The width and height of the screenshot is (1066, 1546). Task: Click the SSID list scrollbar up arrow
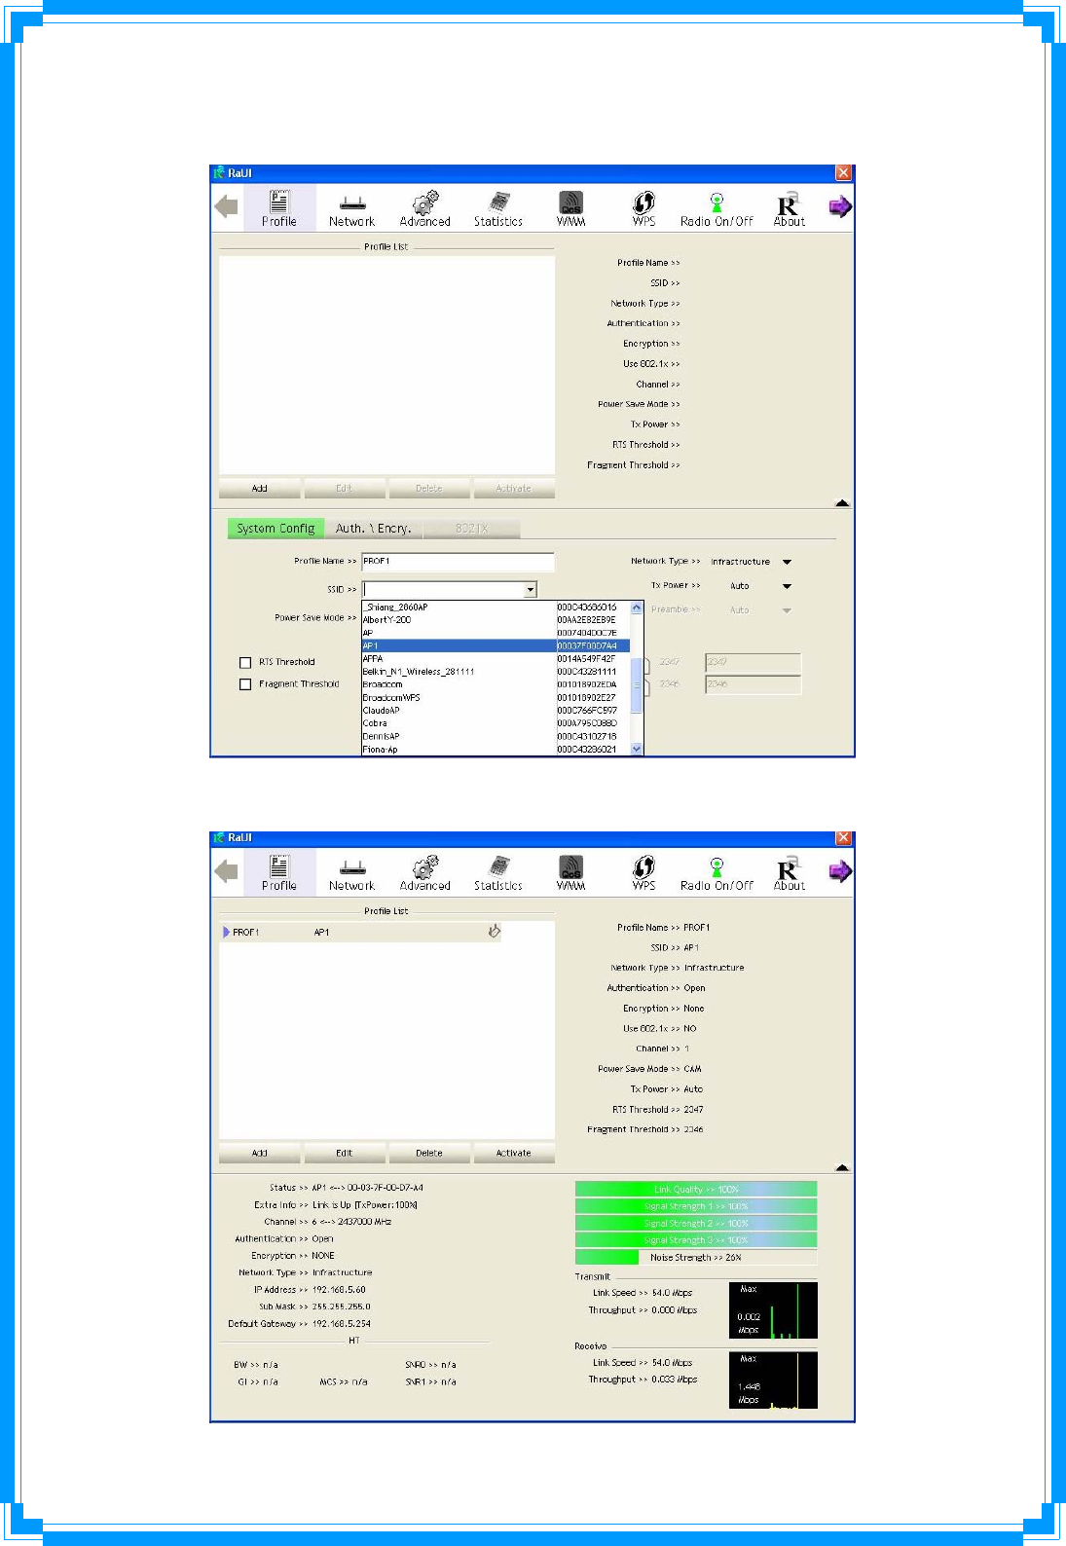click(637, 607)
